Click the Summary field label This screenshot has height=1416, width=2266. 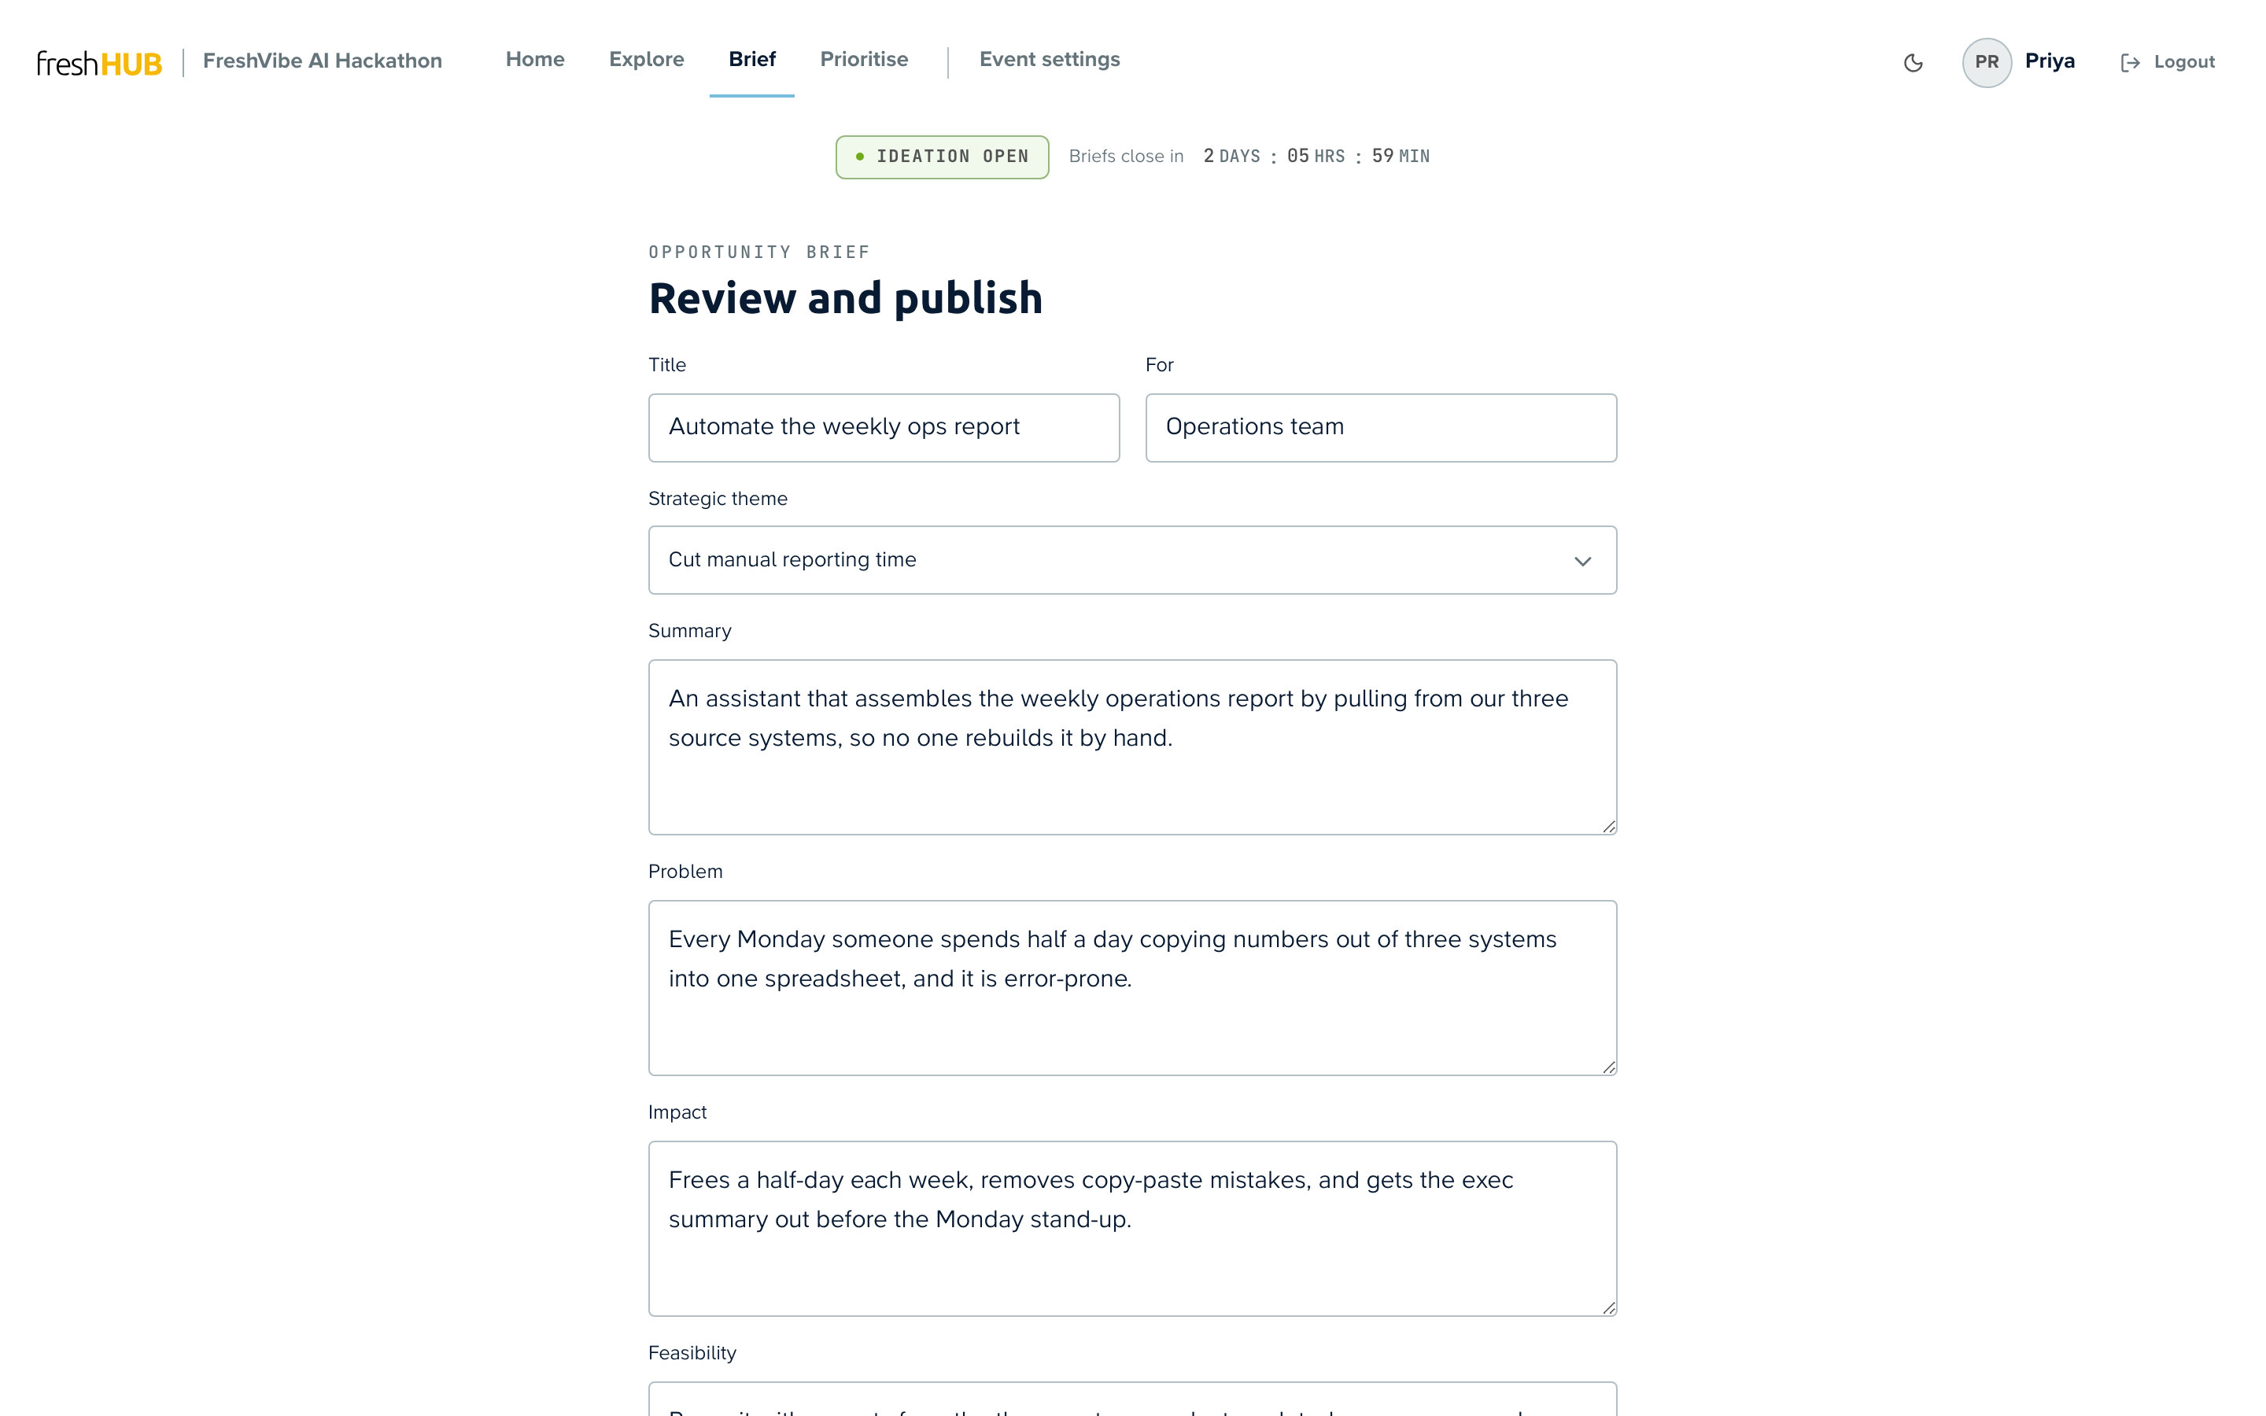(689, 630)
